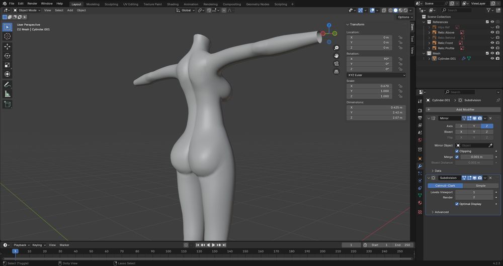Select the Catmull-Clark subdivision type
Viewport: 503px width, 266px height.
pyautogui.click(x=445, y=186)
